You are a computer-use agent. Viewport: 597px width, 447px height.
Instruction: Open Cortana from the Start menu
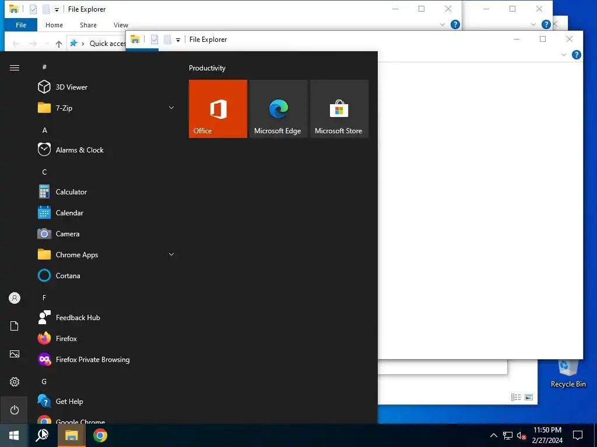[x=107, y=275]
